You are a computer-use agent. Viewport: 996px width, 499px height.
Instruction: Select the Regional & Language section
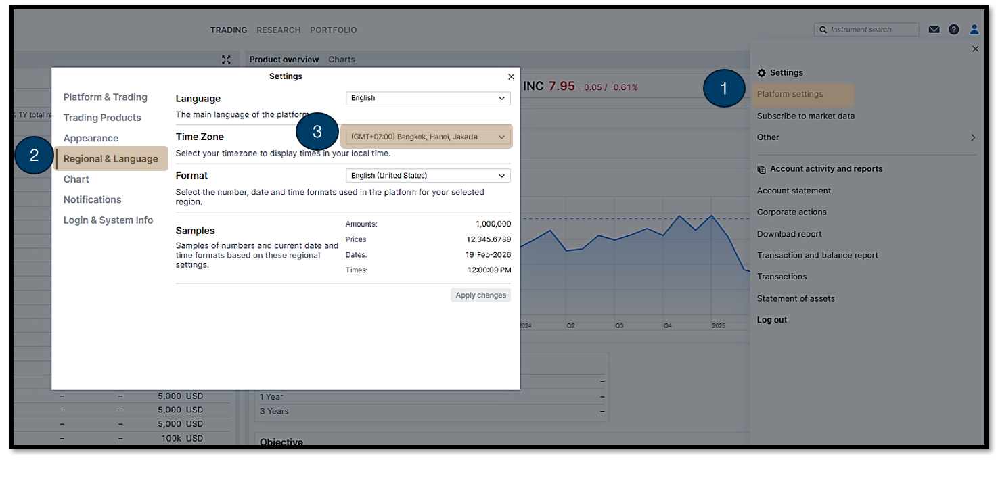111,159
